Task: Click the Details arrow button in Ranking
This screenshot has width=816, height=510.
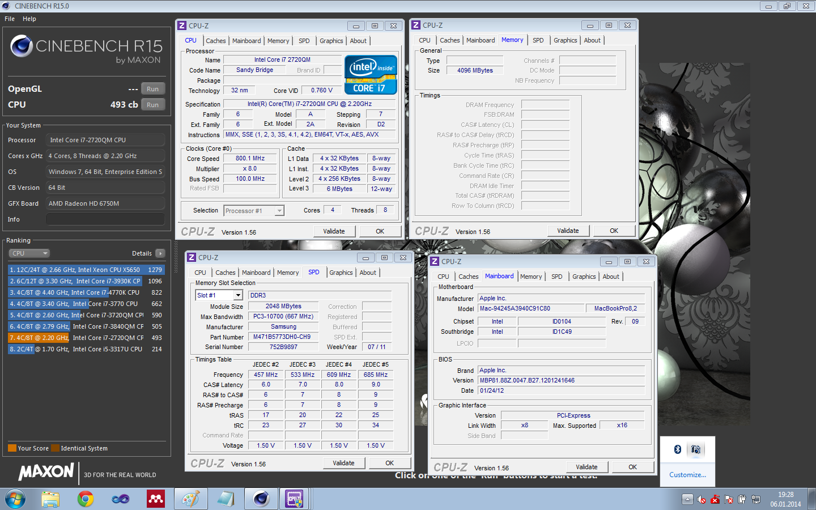Action: tap(160, 253)
